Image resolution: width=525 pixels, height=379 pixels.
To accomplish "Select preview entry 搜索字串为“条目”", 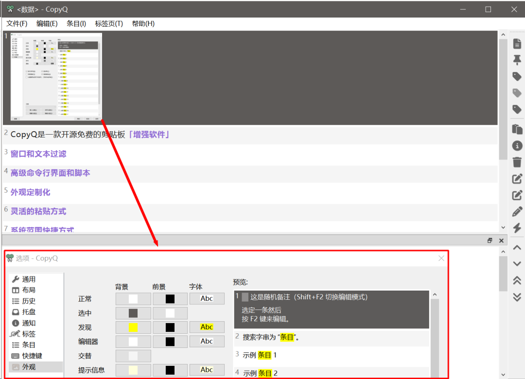I will point(332,337).
